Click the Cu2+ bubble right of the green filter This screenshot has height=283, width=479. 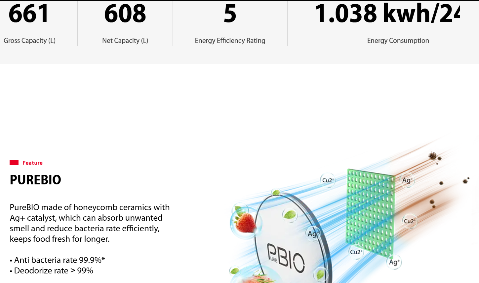[409, 221]
